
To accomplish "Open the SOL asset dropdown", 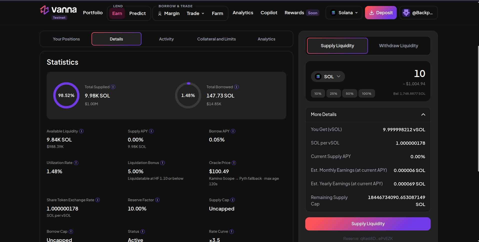I will point(328,76).
